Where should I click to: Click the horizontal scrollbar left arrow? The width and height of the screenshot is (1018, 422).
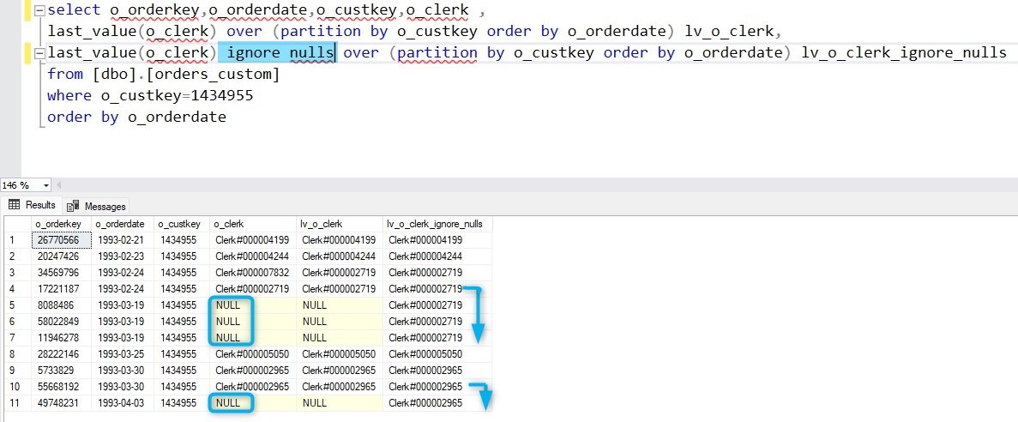(60, 185)
